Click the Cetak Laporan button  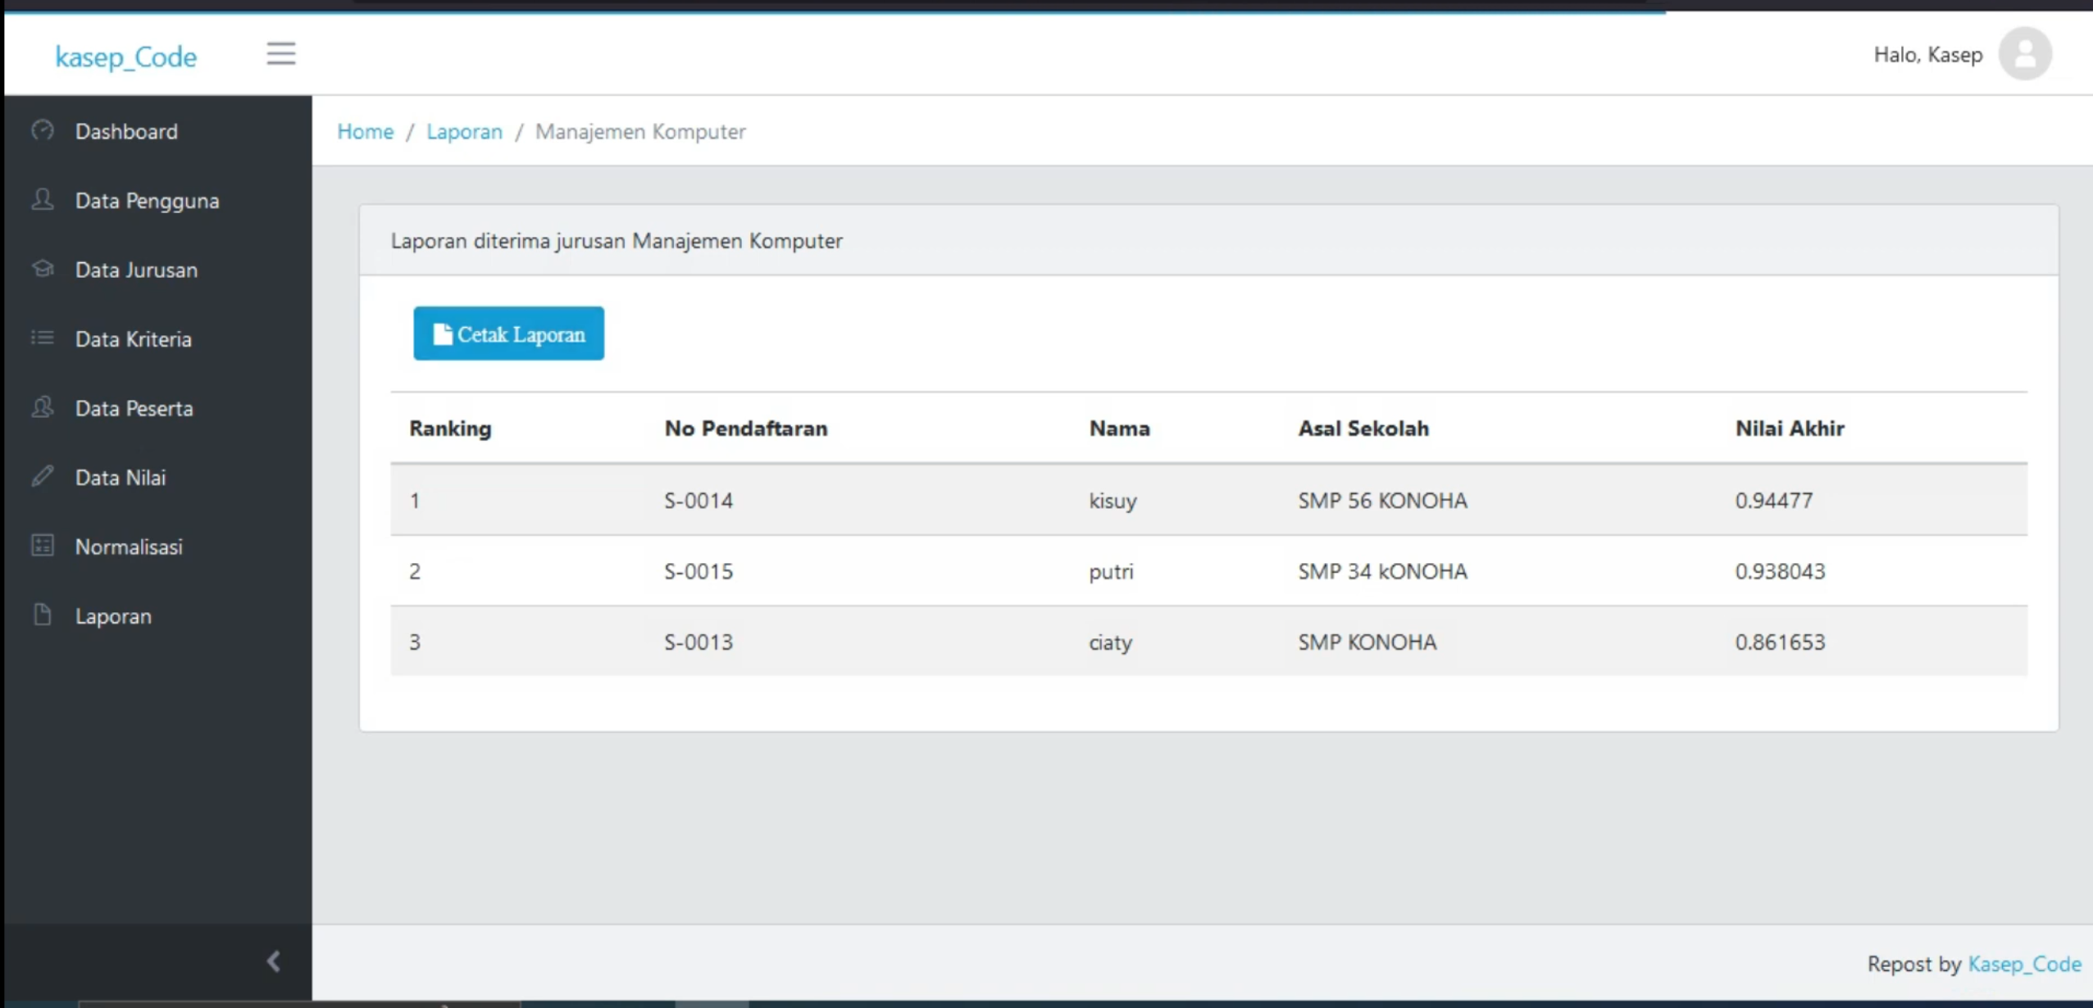coord(508,334)
